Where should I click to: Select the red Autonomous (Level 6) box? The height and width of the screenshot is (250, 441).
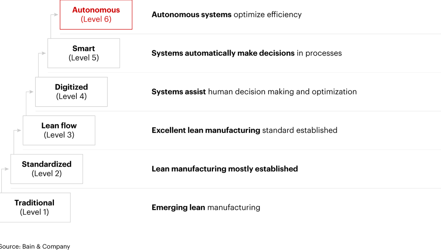point(96,15)
